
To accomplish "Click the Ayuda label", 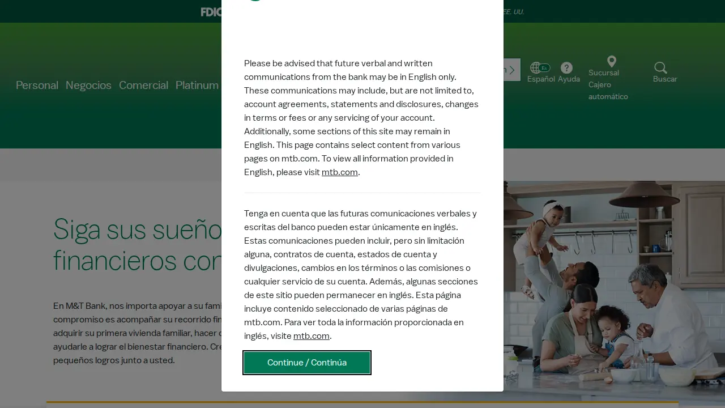I will click(569, 79).
